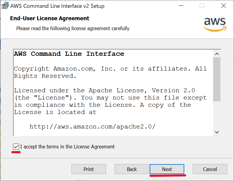Screen dimensions: 234x181
Task: Click the license text scrollbar thumb
Action: [217, 79]
